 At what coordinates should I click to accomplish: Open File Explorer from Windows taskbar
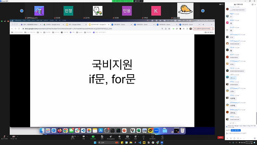pyautogui.click(x=131, y=143)
